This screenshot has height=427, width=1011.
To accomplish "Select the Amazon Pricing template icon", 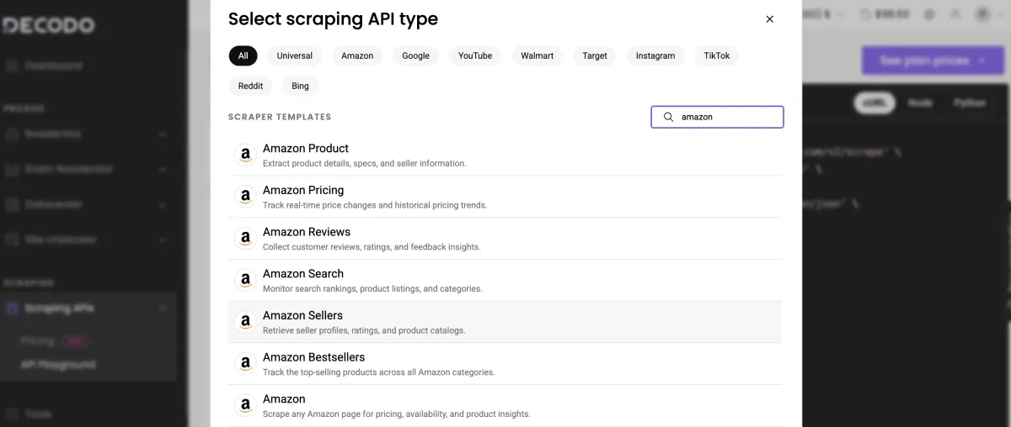I will (x=245, y=197).
